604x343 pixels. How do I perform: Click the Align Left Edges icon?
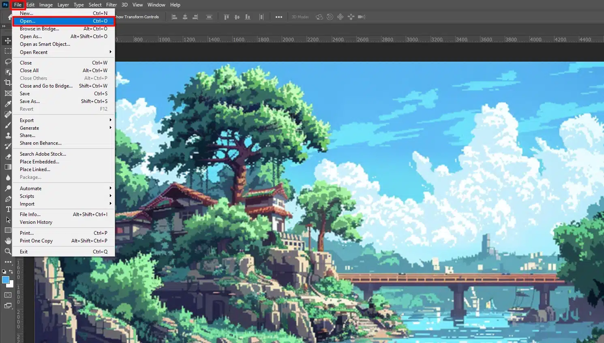174,17
